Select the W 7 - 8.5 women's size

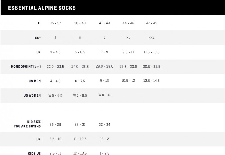pyautogui.click(x=80, y=95)
